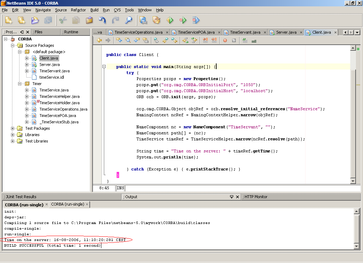Click the Paste clipboard icon

coord(89,20)
